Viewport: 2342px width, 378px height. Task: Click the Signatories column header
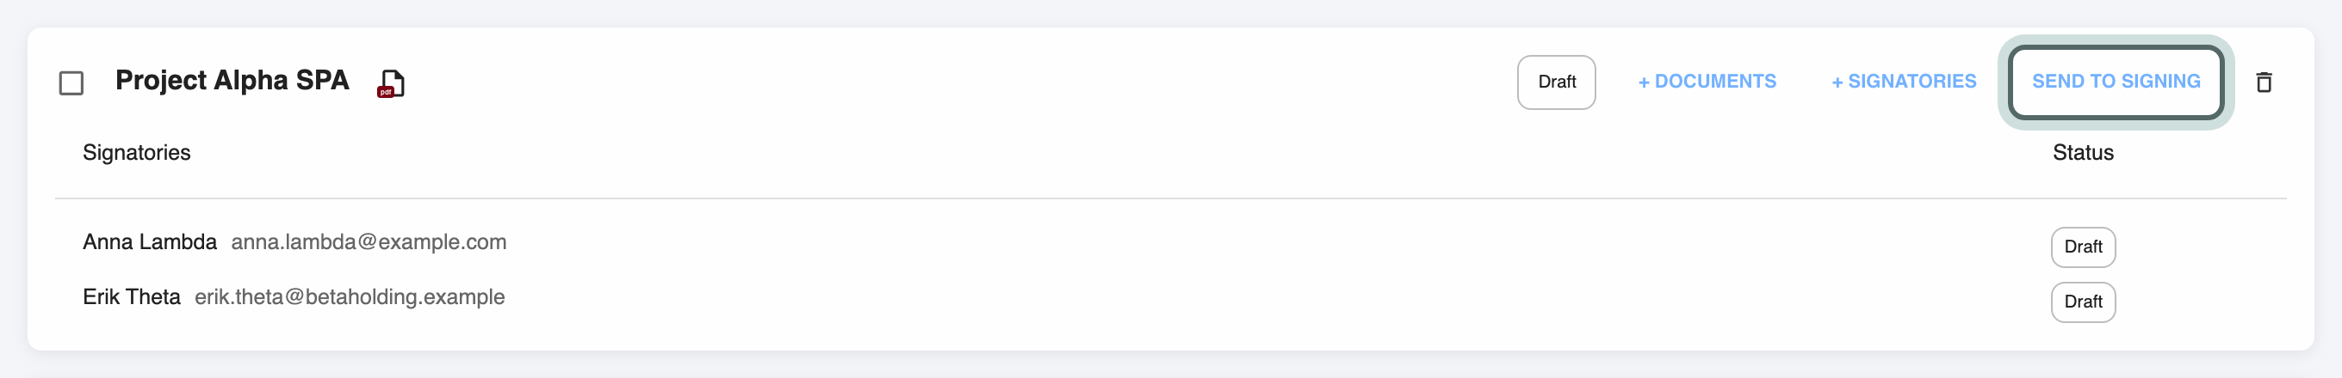136,152
